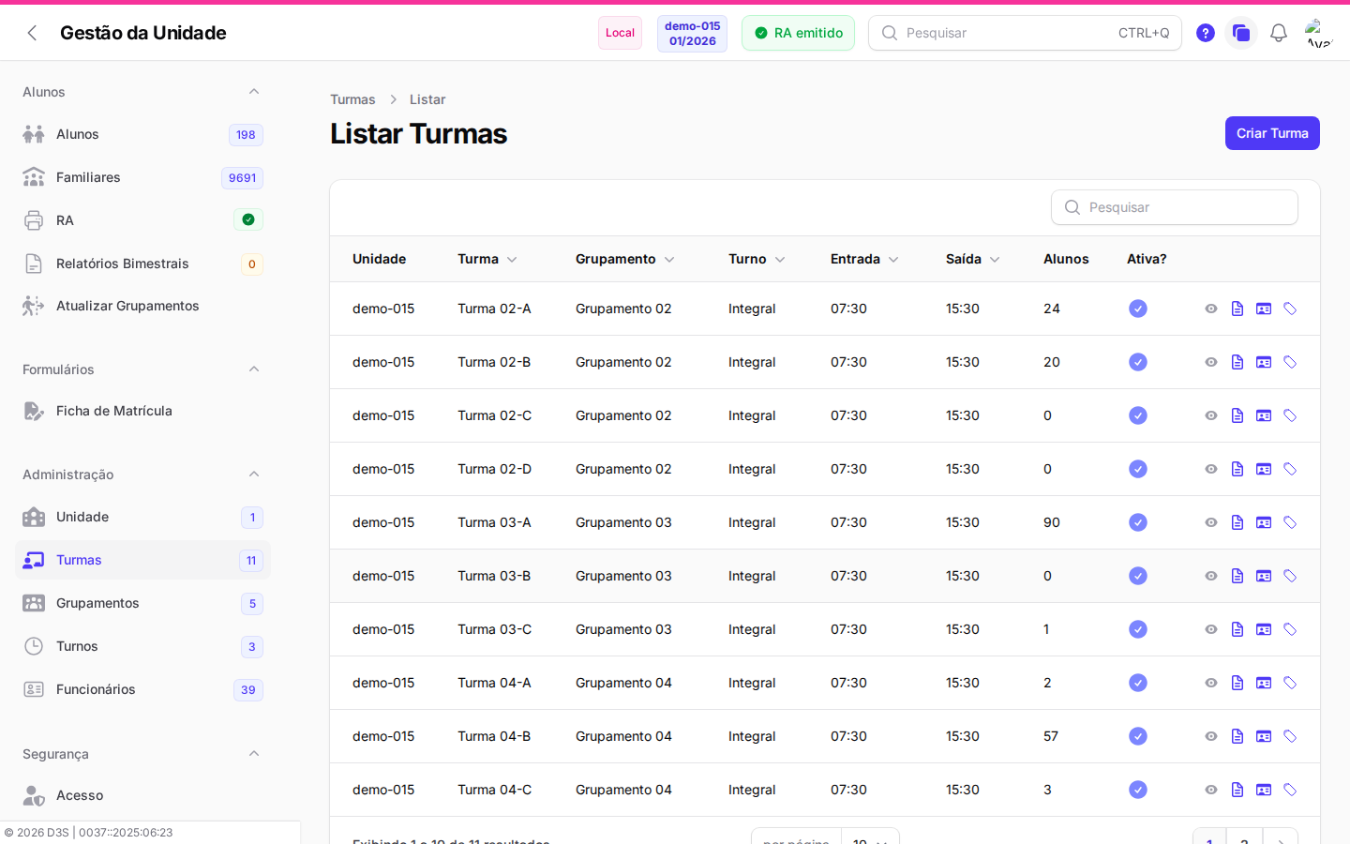This screenshot has height=844, width=1350.
Task: Open Ficha de Matrícula in the sidebar
Action: tap(142, 411)
